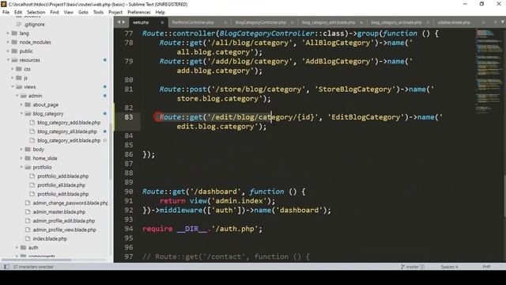The image size is (506, 285).
Task: Open the Selection menu
Action: (36, 13)
